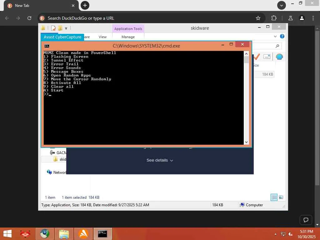Click the '1) Flashing Screen' line in cmd
The height and width of the screenshot is (240, 320).
pyautogui.click(x=66, y=57)
